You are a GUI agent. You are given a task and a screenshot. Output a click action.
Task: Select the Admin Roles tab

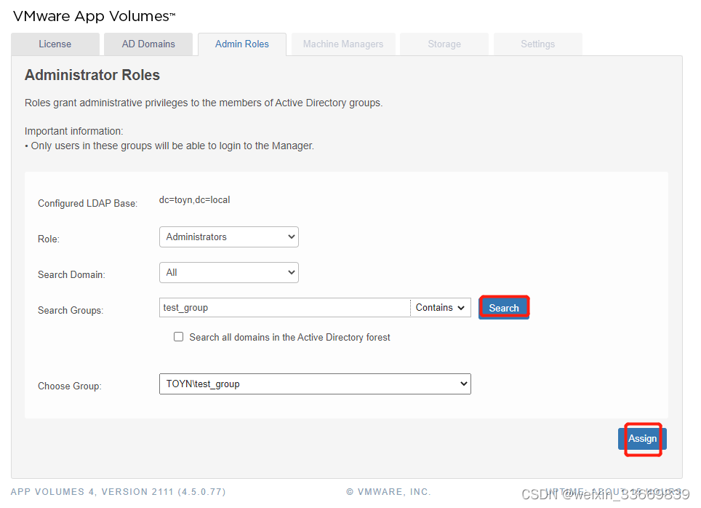(242, 44)
